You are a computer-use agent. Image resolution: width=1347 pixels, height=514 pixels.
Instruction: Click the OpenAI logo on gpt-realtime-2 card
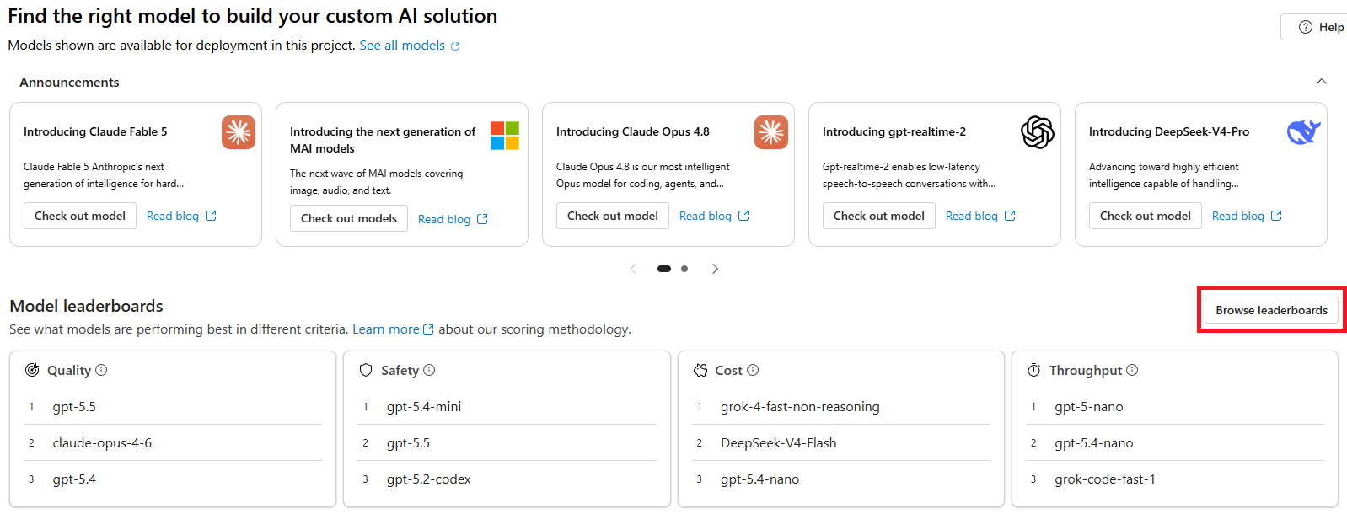click(x=1038, y=132)
